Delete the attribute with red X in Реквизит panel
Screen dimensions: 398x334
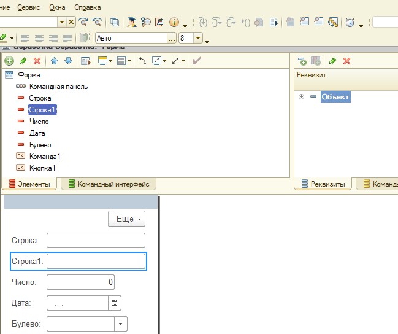(x=346, y=61)
